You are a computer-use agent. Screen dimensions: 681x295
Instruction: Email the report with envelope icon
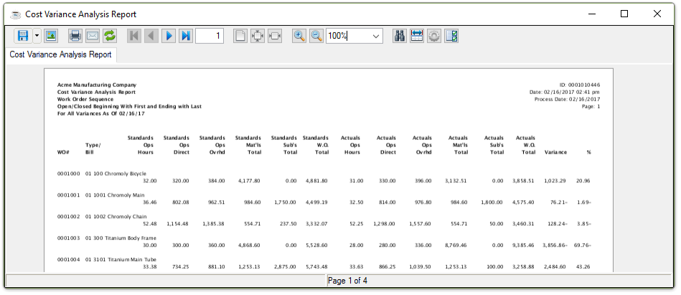92,35
